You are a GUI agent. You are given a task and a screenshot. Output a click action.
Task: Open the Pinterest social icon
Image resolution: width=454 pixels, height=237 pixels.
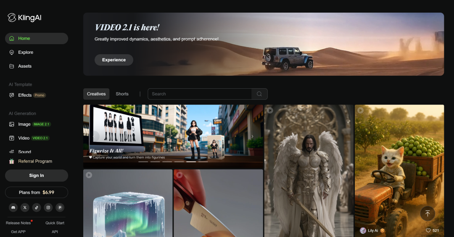60,208
